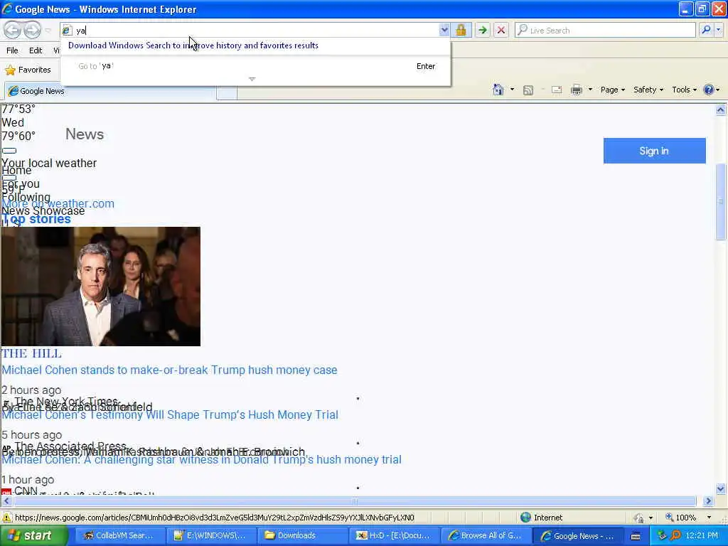Click the Windows Start button
Image resolution: width=728 pixels, height=546 pixels.
tap(33, 536)
